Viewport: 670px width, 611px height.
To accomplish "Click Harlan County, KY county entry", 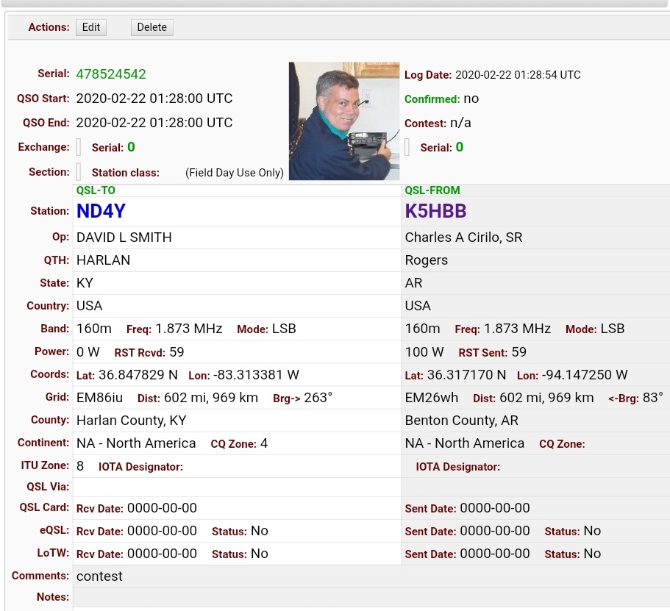I will click(x=131, y=420).
